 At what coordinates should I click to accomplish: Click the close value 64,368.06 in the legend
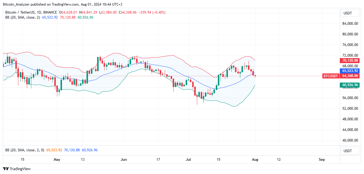pyautogui.click(x=127, y=12)
